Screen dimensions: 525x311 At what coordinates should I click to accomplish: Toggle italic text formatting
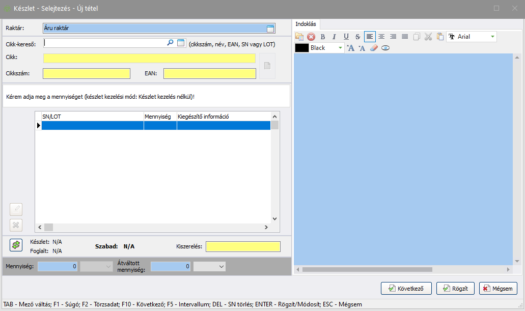tap(334, 37)
